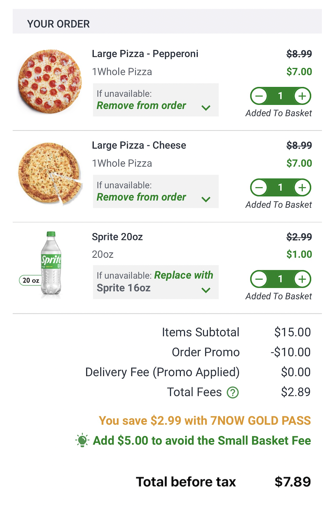Tap the Sprite bottle thumbnail image
Viewport: 336px width, 506px height.
tap(51, 264)
